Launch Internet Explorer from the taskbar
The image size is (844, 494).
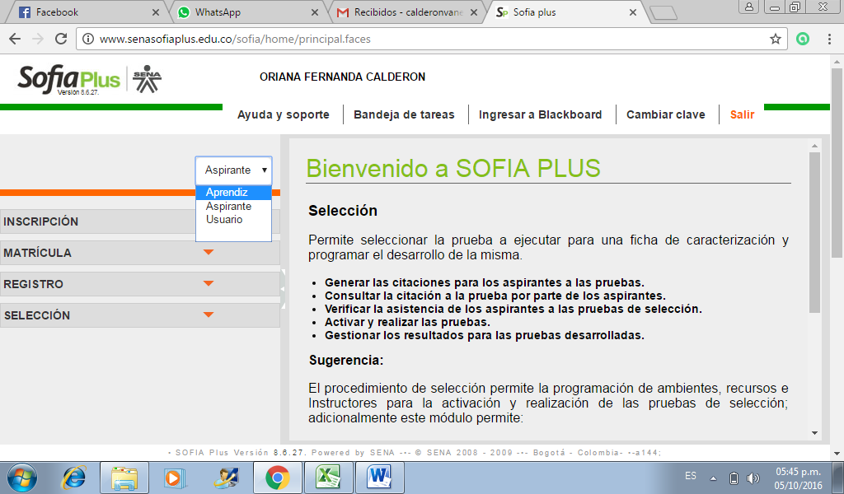point(73,477)
